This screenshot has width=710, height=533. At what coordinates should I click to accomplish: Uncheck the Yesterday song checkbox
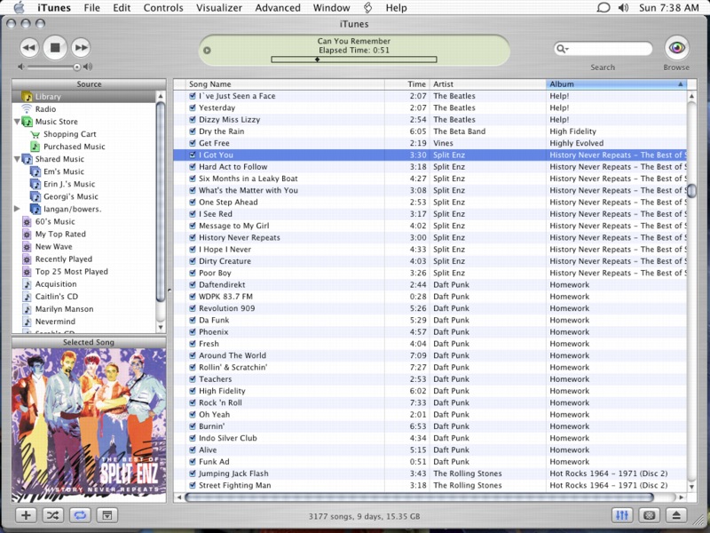tap(192, 107)
